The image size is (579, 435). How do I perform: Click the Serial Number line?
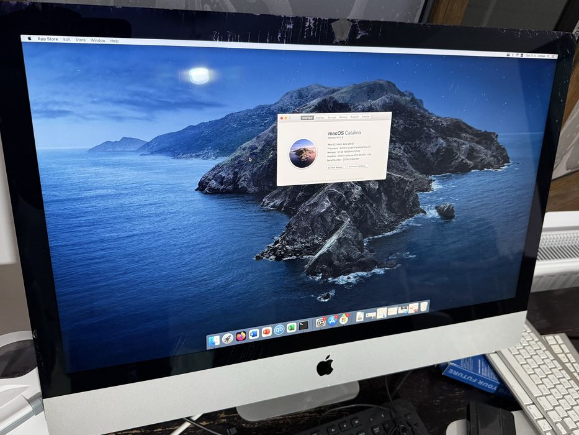tap(343, 160)
